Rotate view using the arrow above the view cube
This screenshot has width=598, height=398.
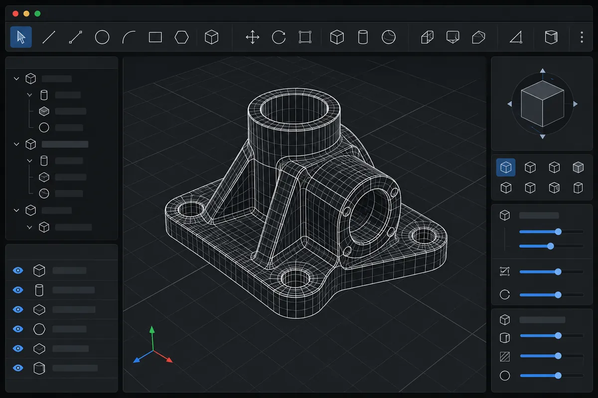tap(543, 71)
